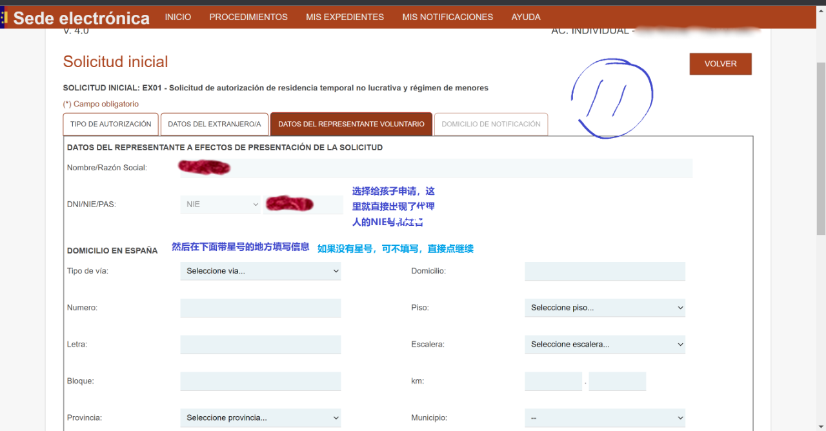Click the Bloque input field
Screen dimensions: 826x431
(261, 381)
